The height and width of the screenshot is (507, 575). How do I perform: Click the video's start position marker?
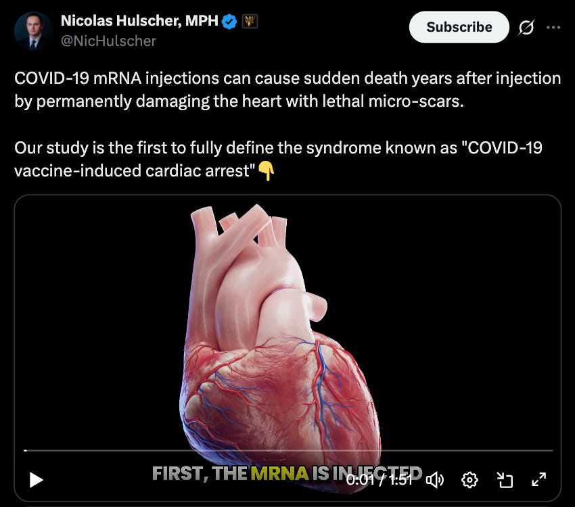(x=25, y=451)
